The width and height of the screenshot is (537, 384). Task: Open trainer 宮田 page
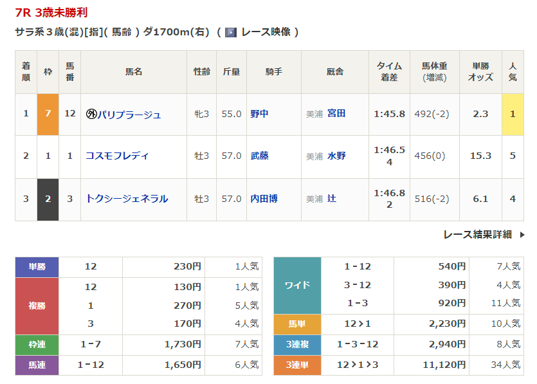coord(336,114)
